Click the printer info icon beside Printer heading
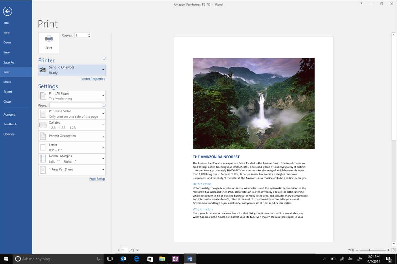 pos(104,58)
